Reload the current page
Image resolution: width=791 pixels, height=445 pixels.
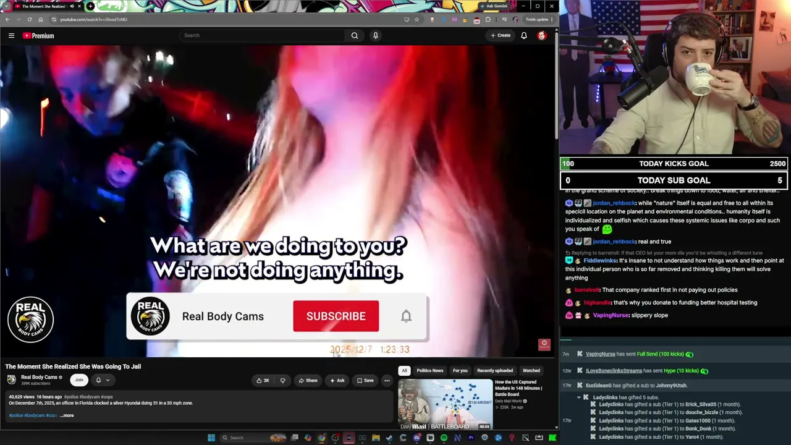pos(29,19)
